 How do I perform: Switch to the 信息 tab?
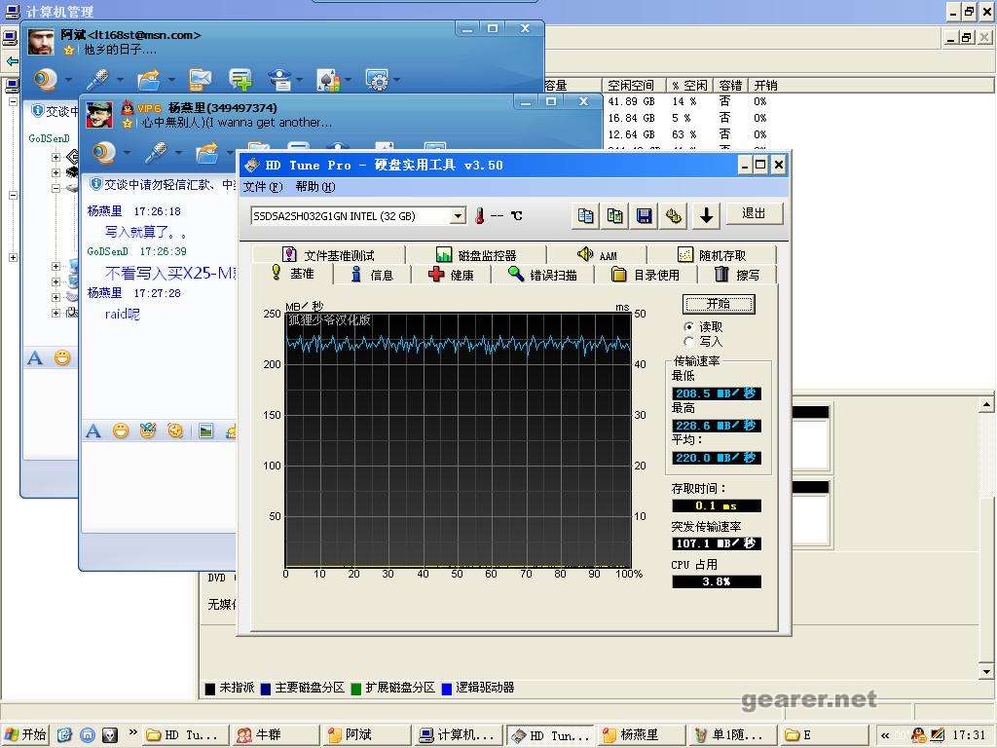point(373,275)
